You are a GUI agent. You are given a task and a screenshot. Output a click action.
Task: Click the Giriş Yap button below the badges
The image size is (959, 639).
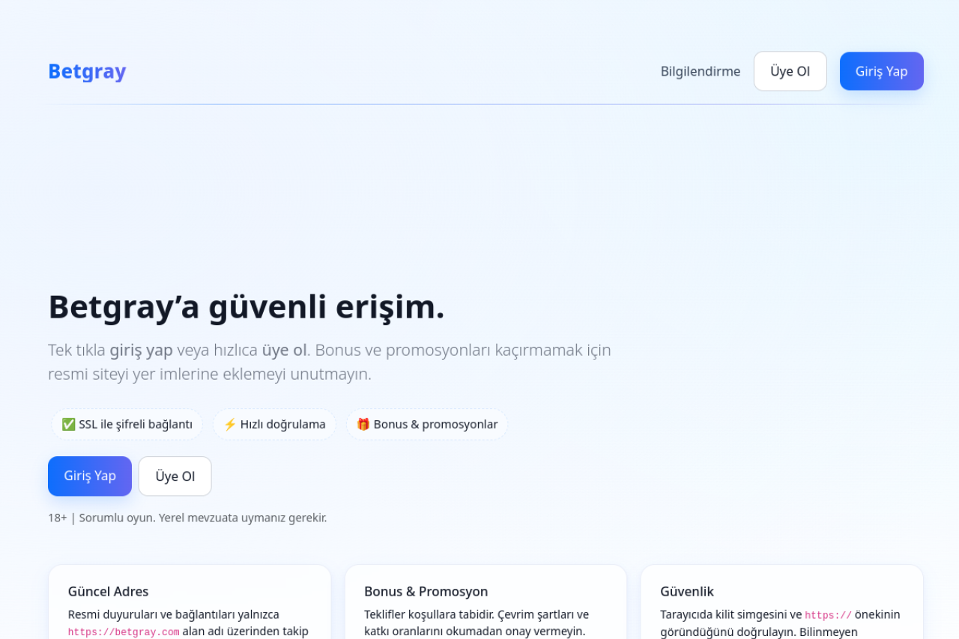(x=90, y=476)
